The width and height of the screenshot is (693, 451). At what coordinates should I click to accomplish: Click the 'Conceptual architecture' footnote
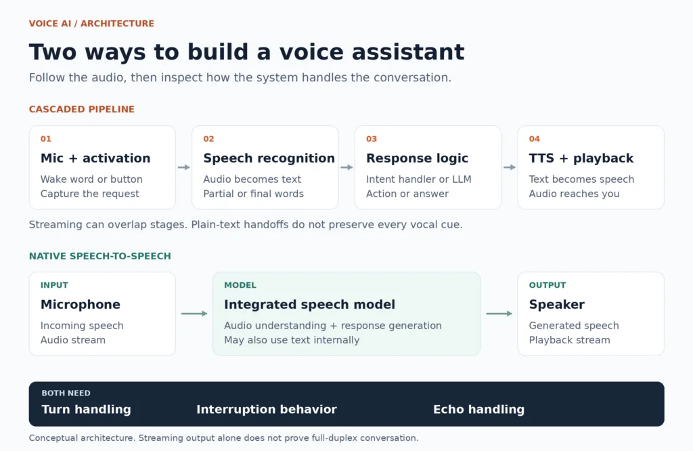[223, 438]
